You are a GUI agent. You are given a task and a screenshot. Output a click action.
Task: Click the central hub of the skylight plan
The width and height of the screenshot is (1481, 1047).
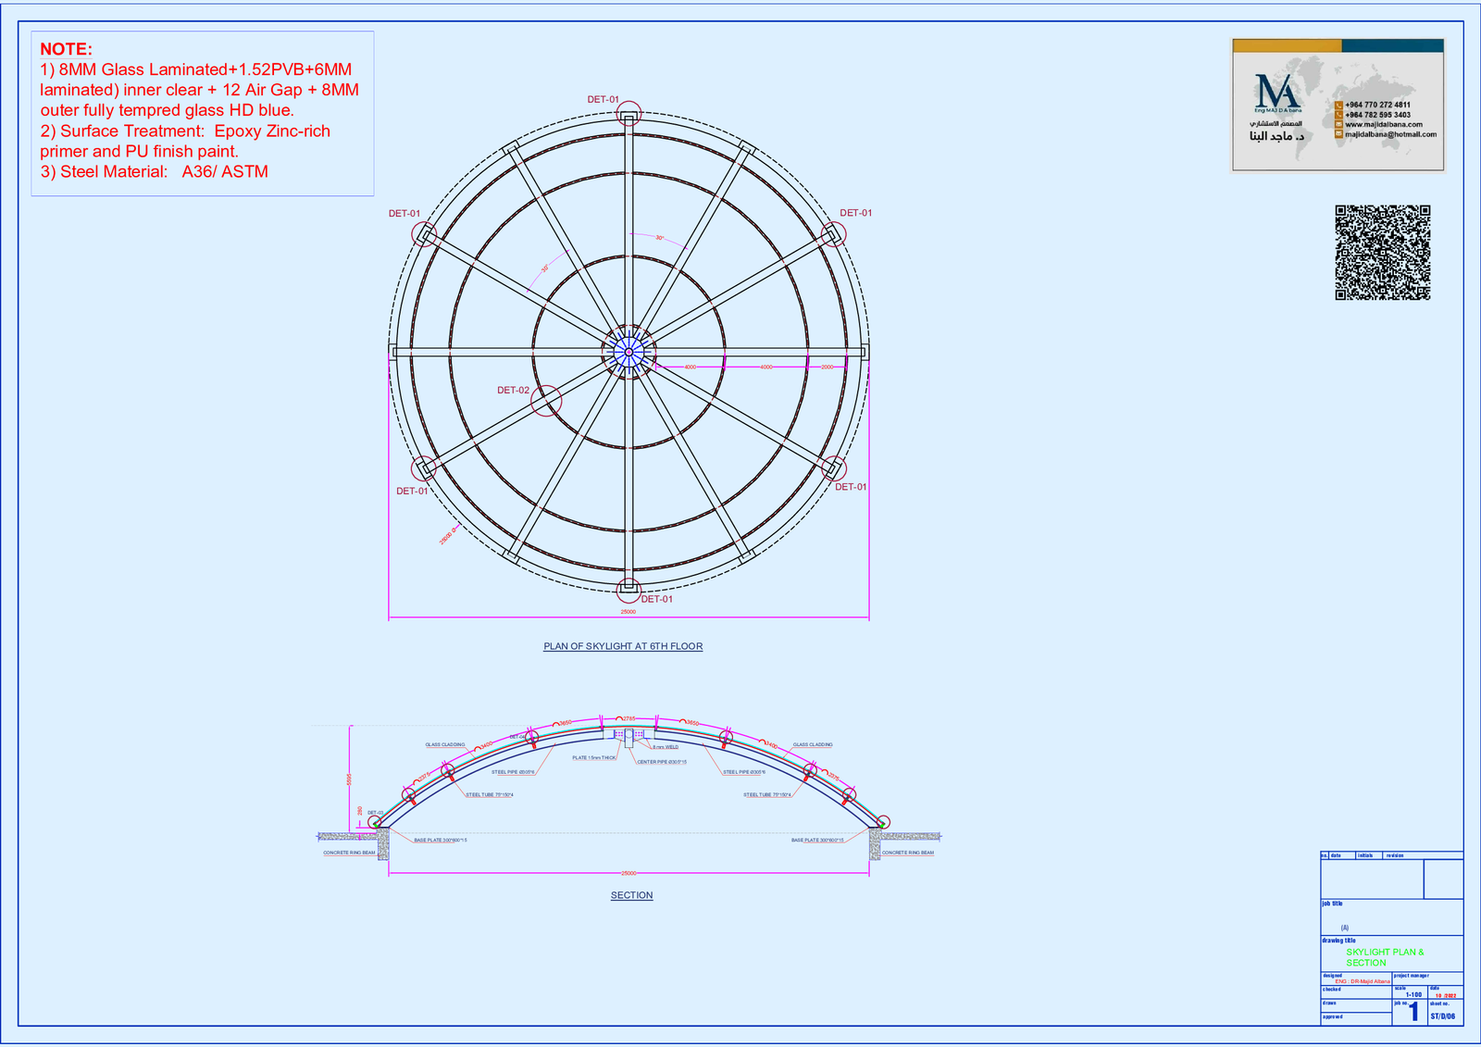tap(628, 352)
